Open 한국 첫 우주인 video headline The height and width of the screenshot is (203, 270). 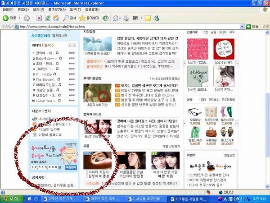(x=148, y=95)
